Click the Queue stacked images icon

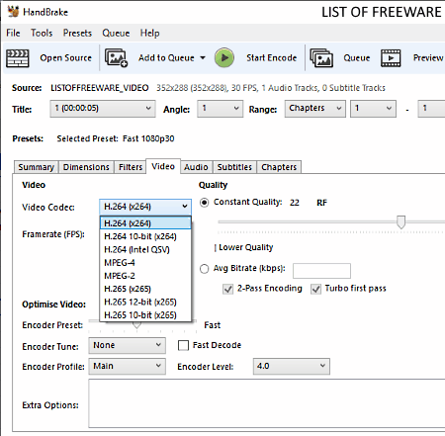pos(321,58)
